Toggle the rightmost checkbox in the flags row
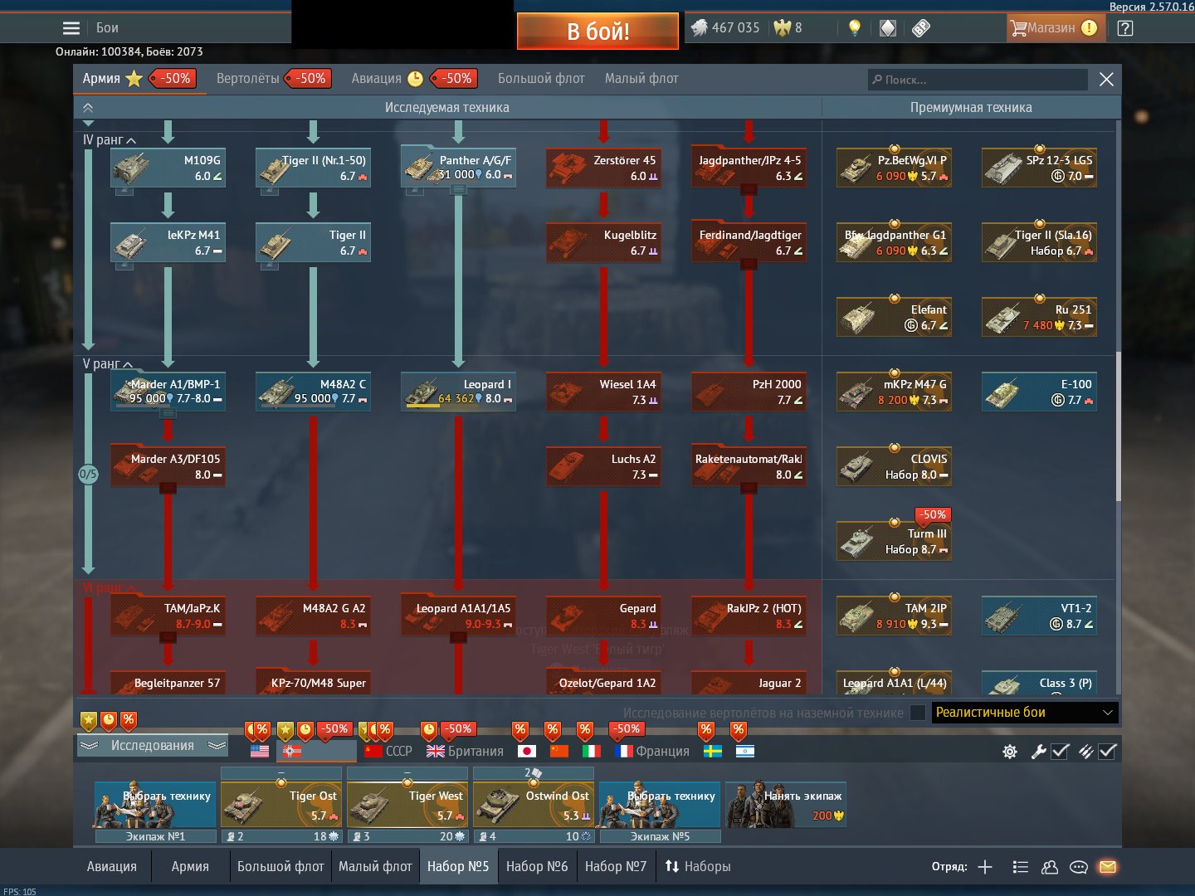 [x=1108, y=752]
